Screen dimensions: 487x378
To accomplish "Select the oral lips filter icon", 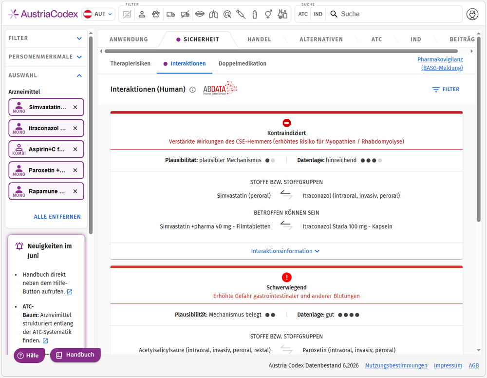I will coord(200,14).
